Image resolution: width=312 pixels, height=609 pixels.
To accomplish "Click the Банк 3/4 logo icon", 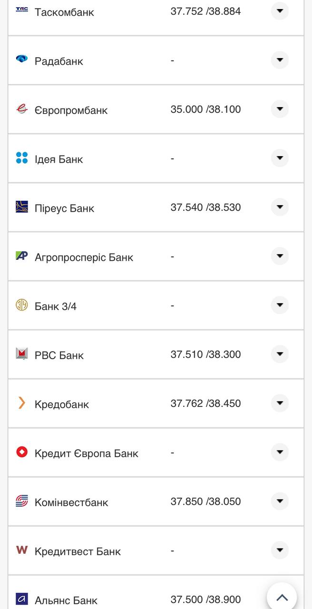I will 22,305.
